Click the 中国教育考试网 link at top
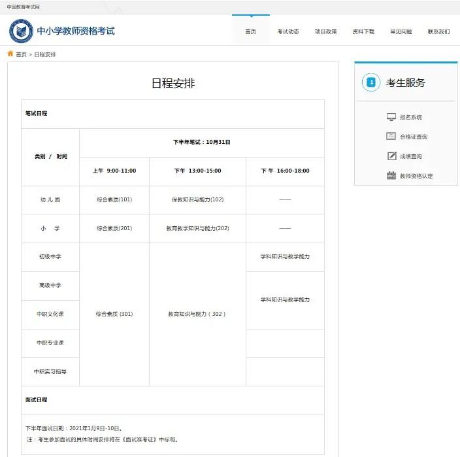Screen dimensions: 460x457 (23, 7)
